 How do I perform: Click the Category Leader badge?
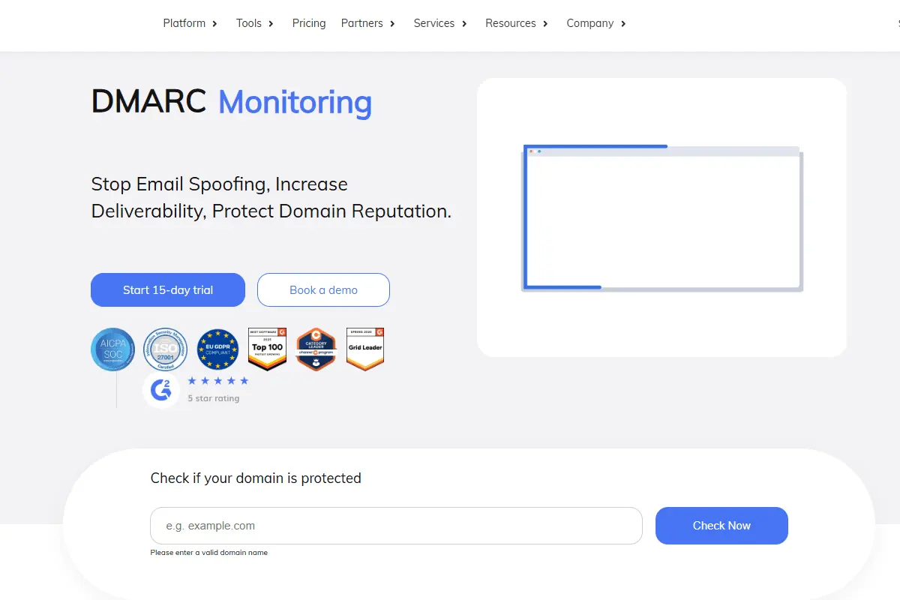point(316,349)
